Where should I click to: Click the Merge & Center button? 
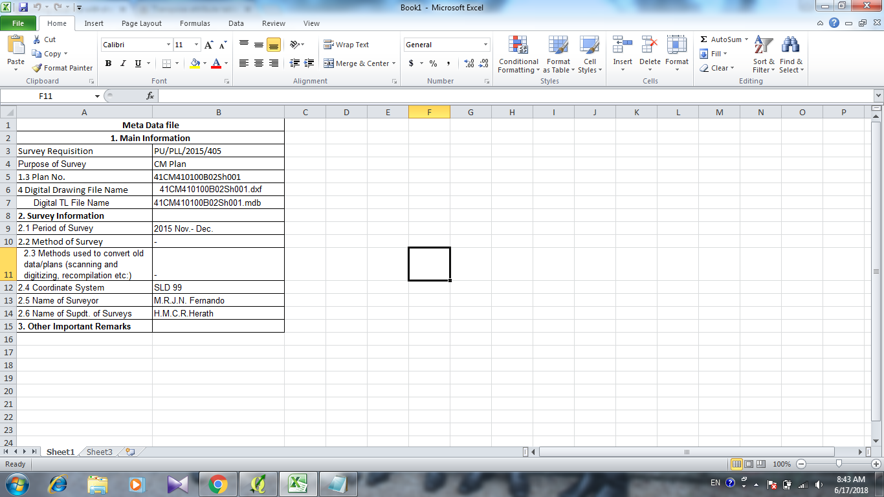(357, 63)
